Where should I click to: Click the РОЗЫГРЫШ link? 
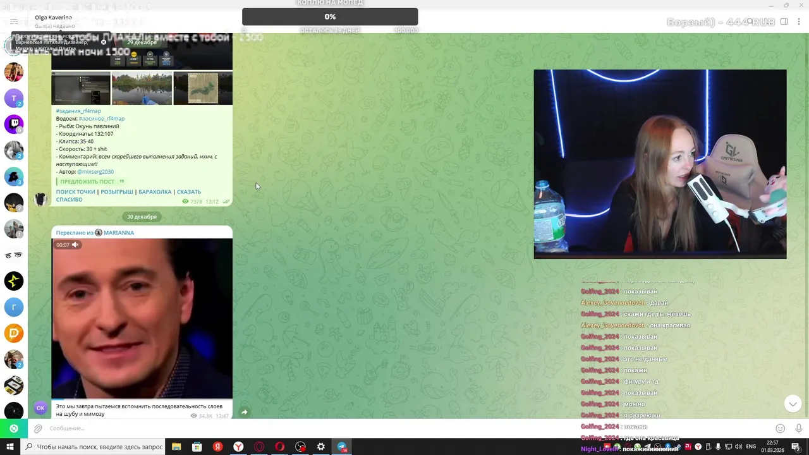click(x=116, y=191)
